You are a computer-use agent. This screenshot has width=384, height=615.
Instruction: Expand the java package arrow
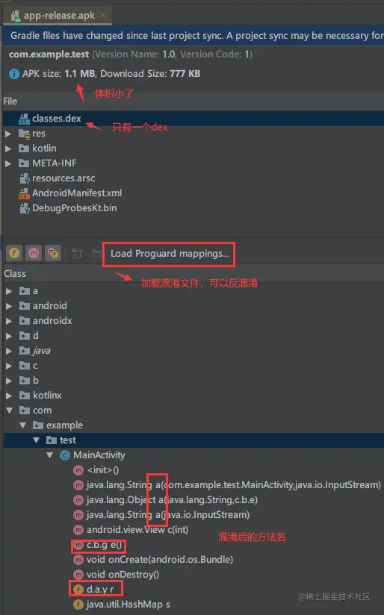[x=9, y=351]
